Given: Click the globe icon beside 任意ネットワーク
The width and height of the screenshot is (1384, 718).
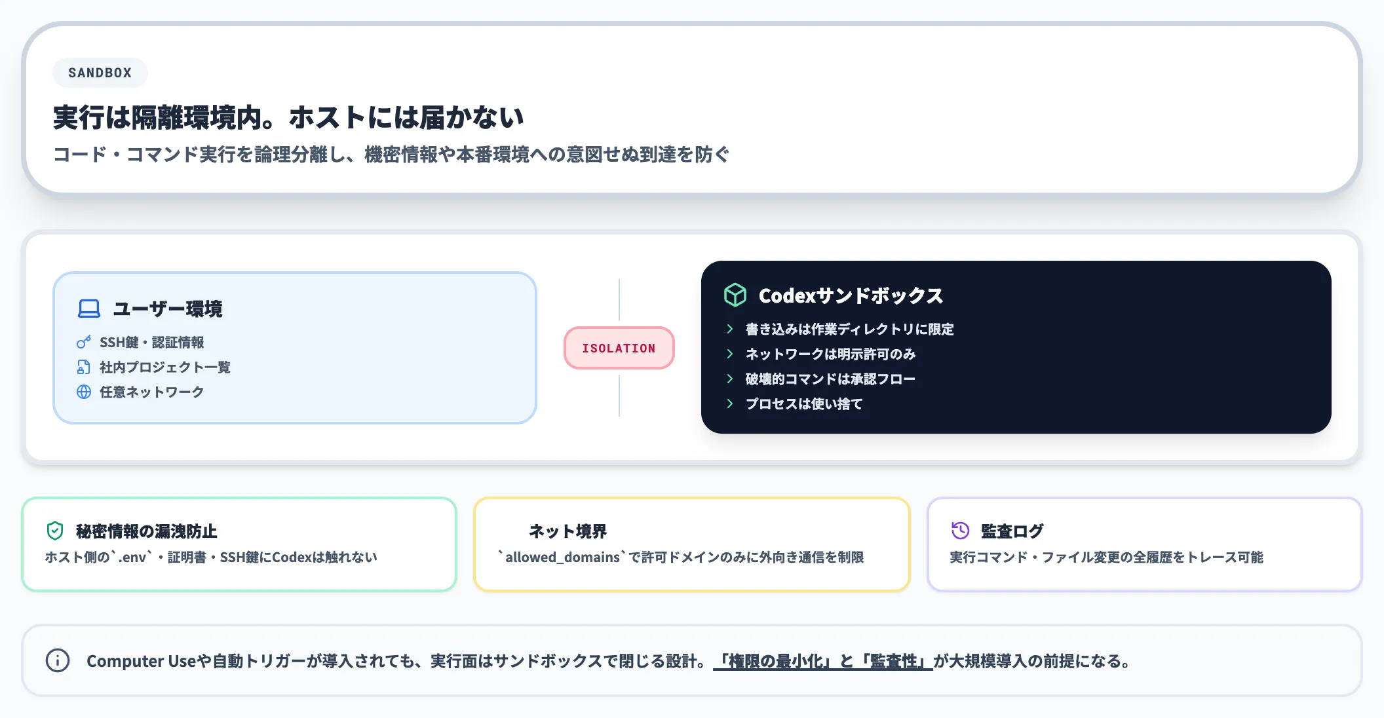Looking at the screenshot, I should click(x=83, y=392).
